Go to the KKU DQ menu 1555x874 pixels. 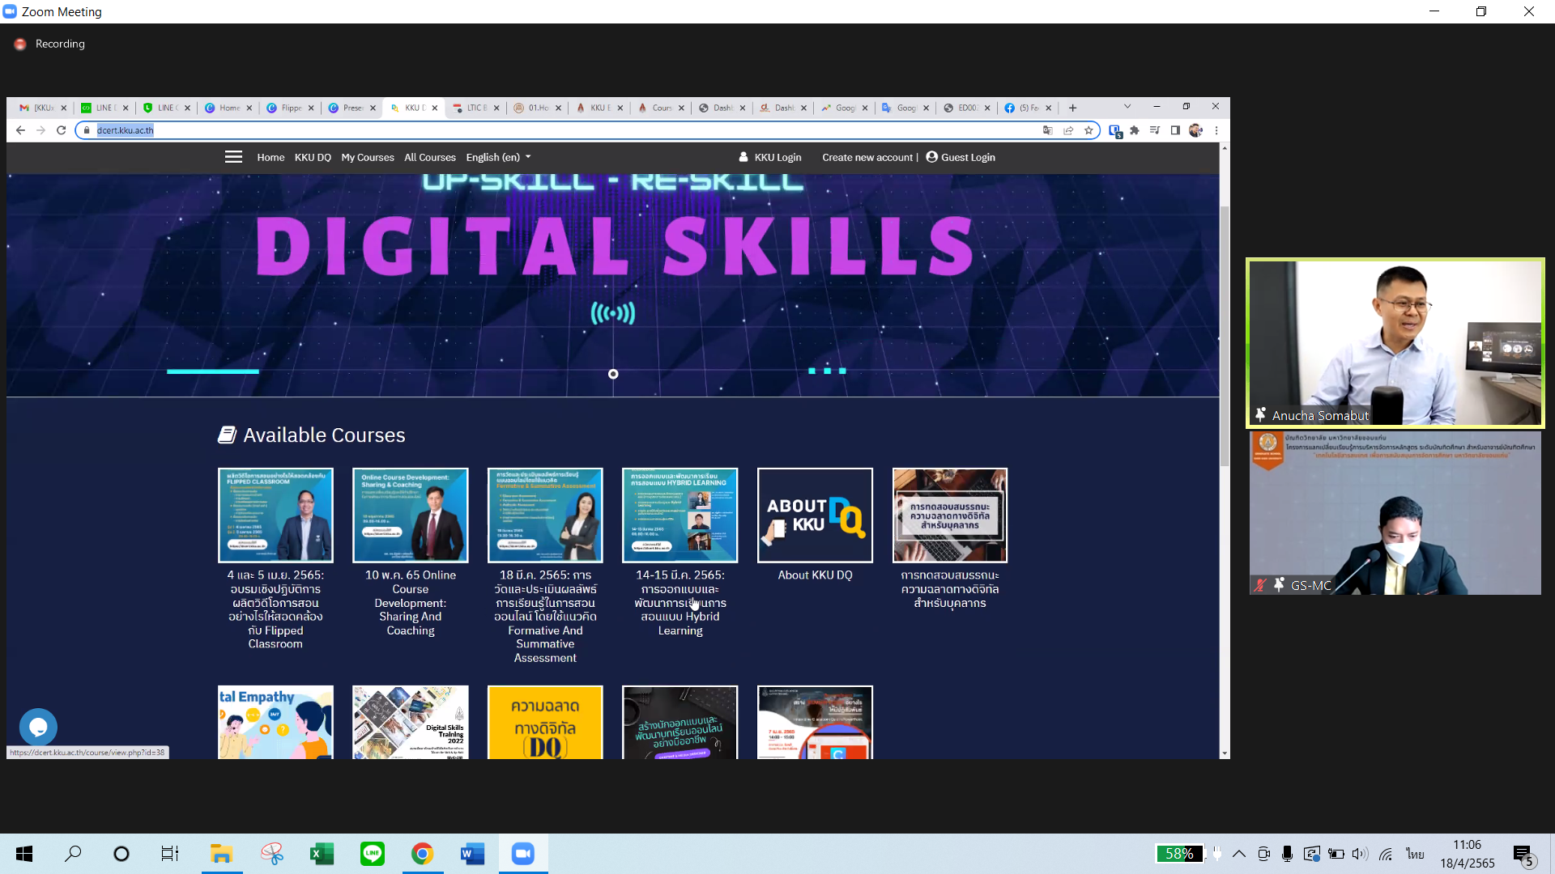coord(313,157)
